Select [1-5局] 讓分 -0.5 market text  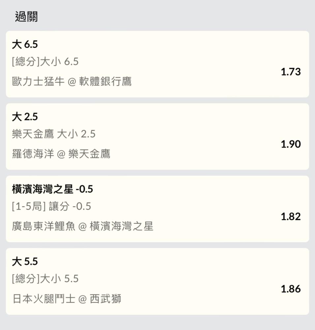coord(51,206)
